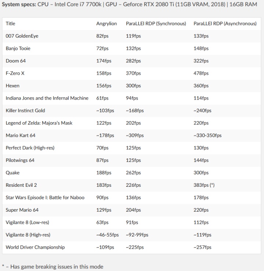Click Indiana Jones and the Infernal Machine

point(47,98)
